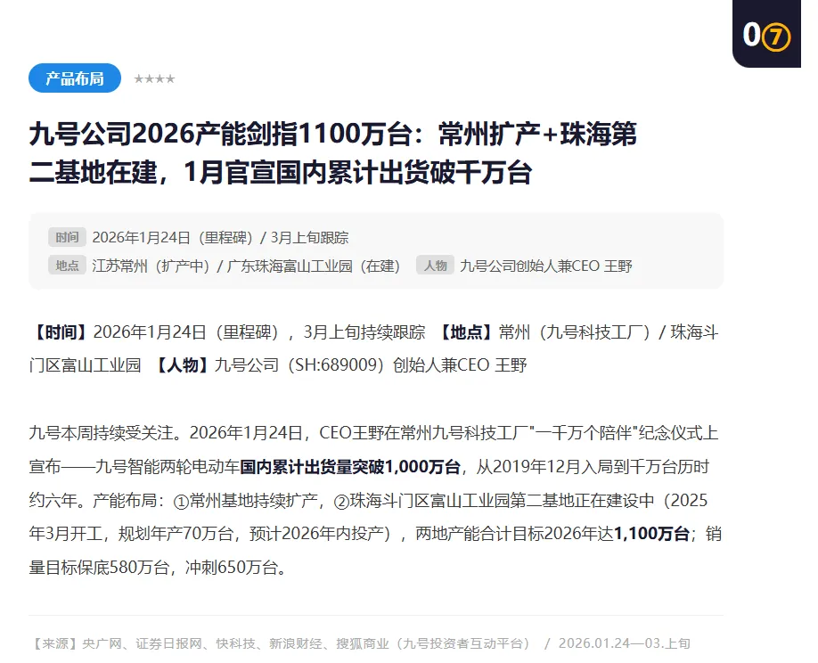
Task: Click 九号公司创始人兼CEO 王野 in the info box
Action: [x=545, y=266]
